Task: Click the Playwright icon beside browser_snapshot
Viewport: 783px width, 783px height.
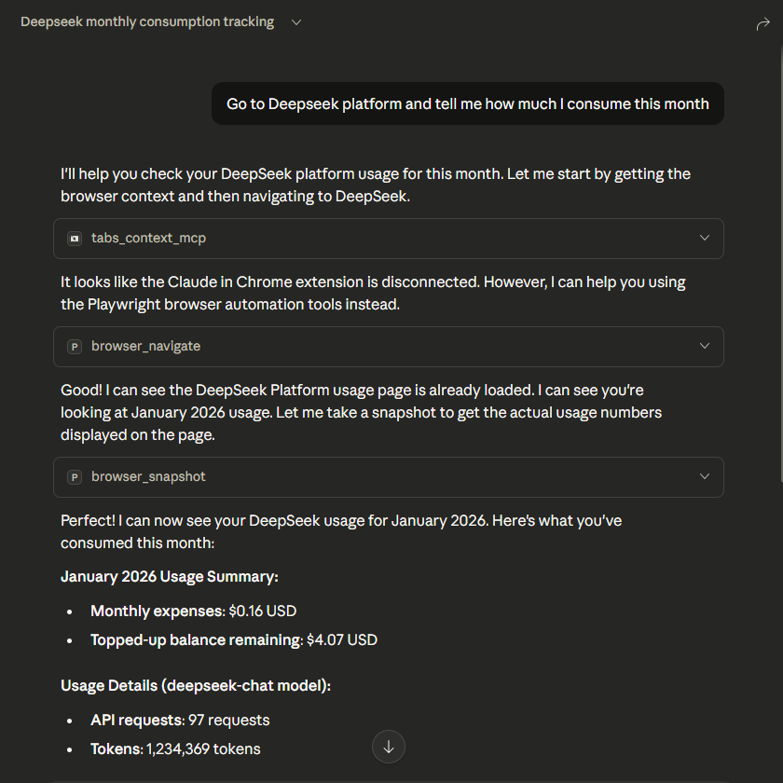Action: pyautogui.click(x=74, y=476)
